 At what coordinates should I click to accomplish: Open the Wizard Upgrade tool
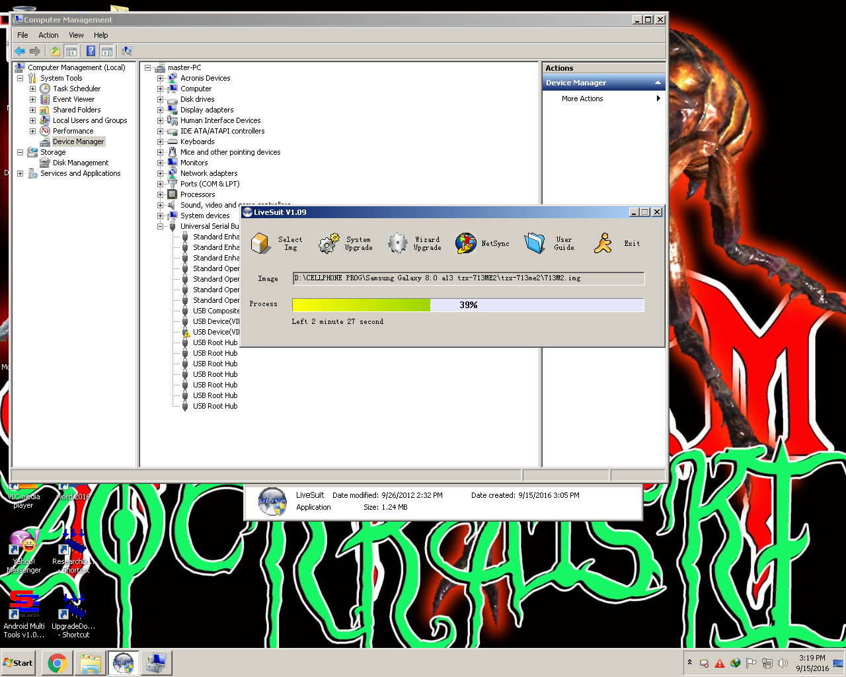click(397, 243)
